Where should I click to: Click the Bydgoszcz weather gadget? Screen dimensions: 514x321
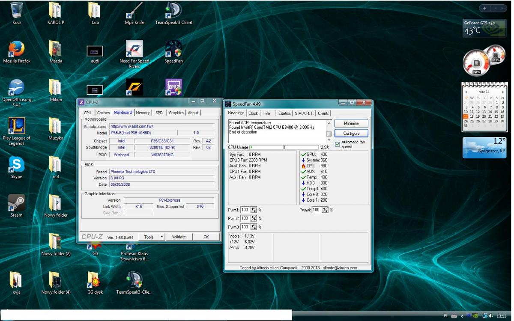[x=484, y=147]
